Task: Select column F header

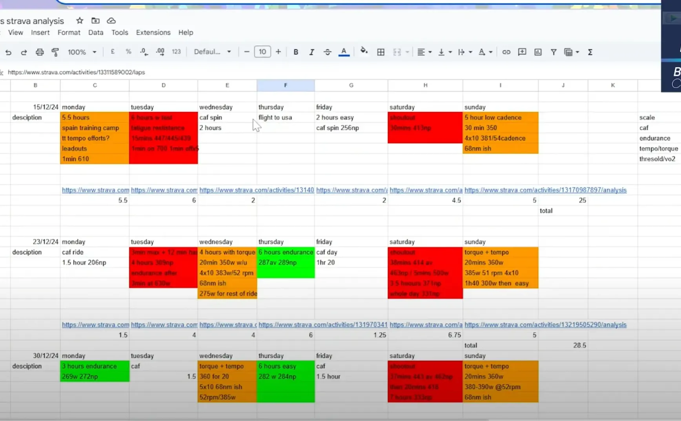Action: (286, 85)
